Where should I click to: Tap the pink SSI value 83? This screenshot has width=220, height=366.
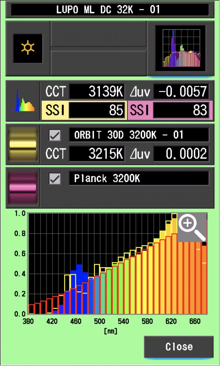coord(181,110)
